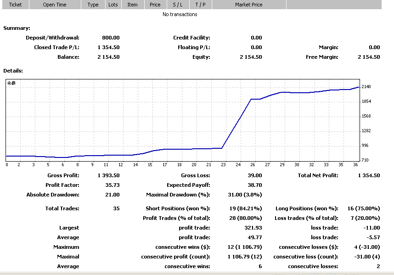The width and height of the screenshot is (394, 275).
Task: Sort by the Market Price column
Action: [x=249, y=5]
